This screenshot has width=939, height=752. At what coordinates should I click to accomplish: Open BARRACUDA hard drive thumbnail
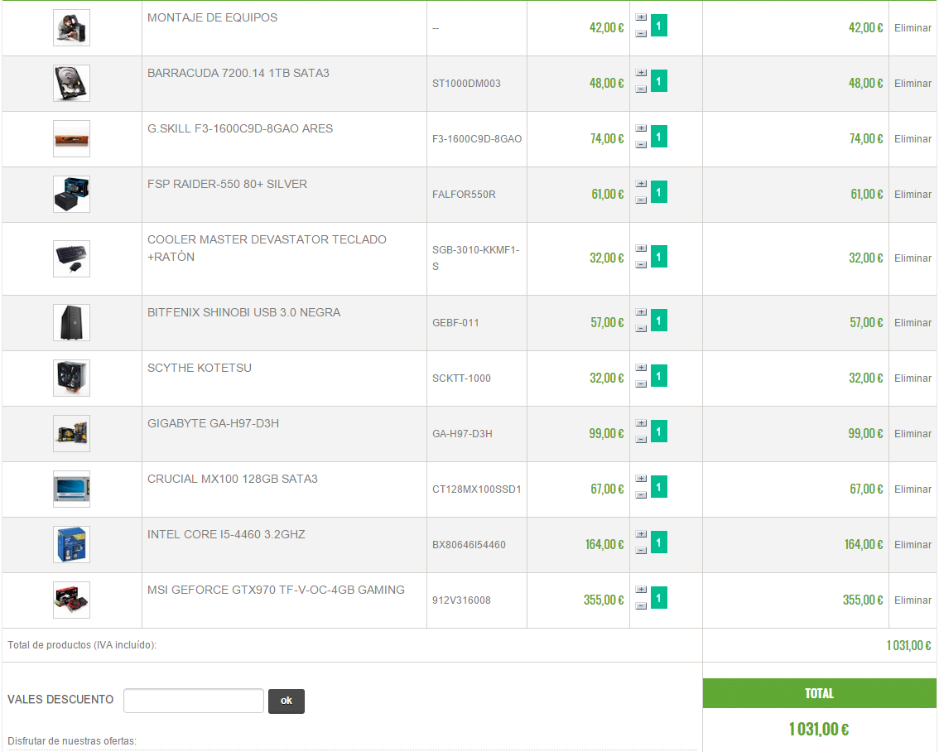71,83
